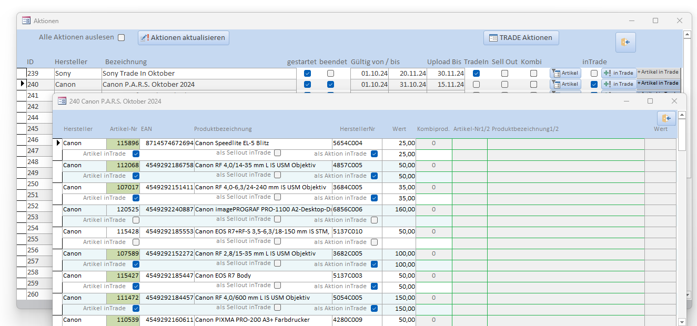Click the Wert value 160,00
This screenshot has height=326, width=697.
pos(399,209)
